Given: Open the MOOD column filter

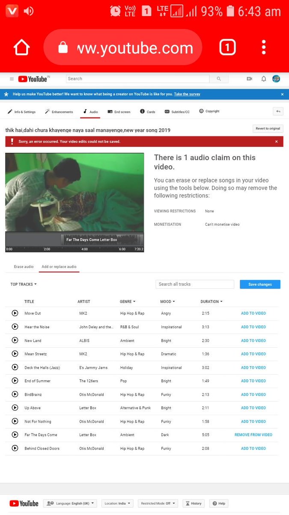Looking at the screenshot, I should 167,302.
